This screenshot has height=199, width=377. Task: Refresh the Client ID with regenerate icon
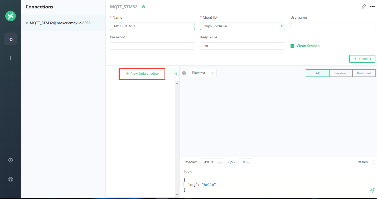pos(282,26)
